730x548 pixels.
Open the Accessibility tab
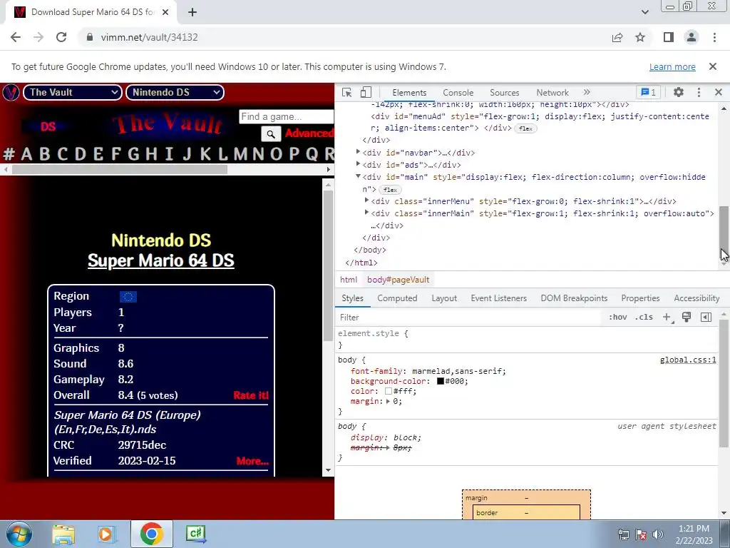[x=696, y=298]
